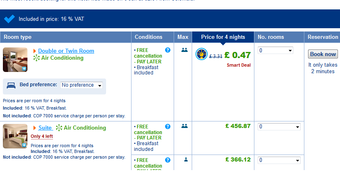This screenshot has height=184, width=340.
Task: Click snowflake Air Conditioning icon for Double Room
Action: [36, 58]
